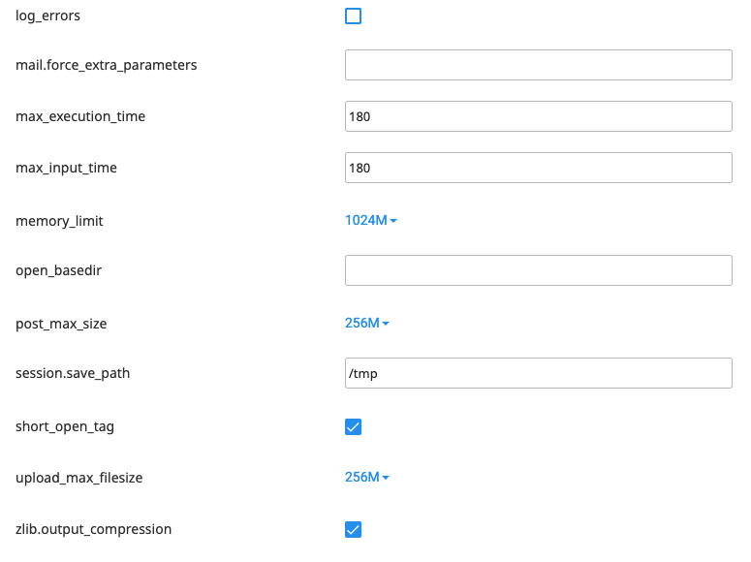Click into the max_execution_time field
The height and width of the screenshot is (562, 751).
click(538, 116)
